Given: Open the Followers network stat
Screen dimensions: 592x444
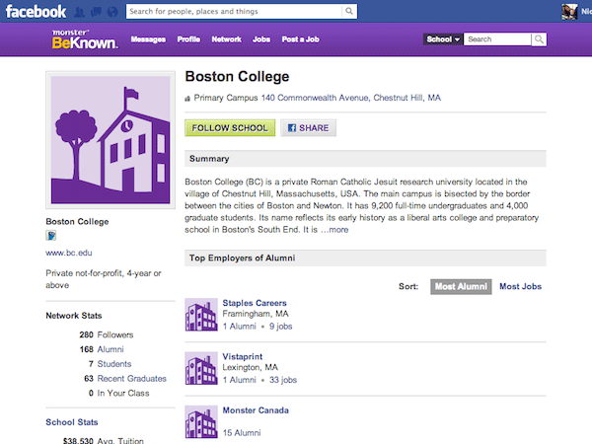Looking at the screenshot, I should 115,334.
